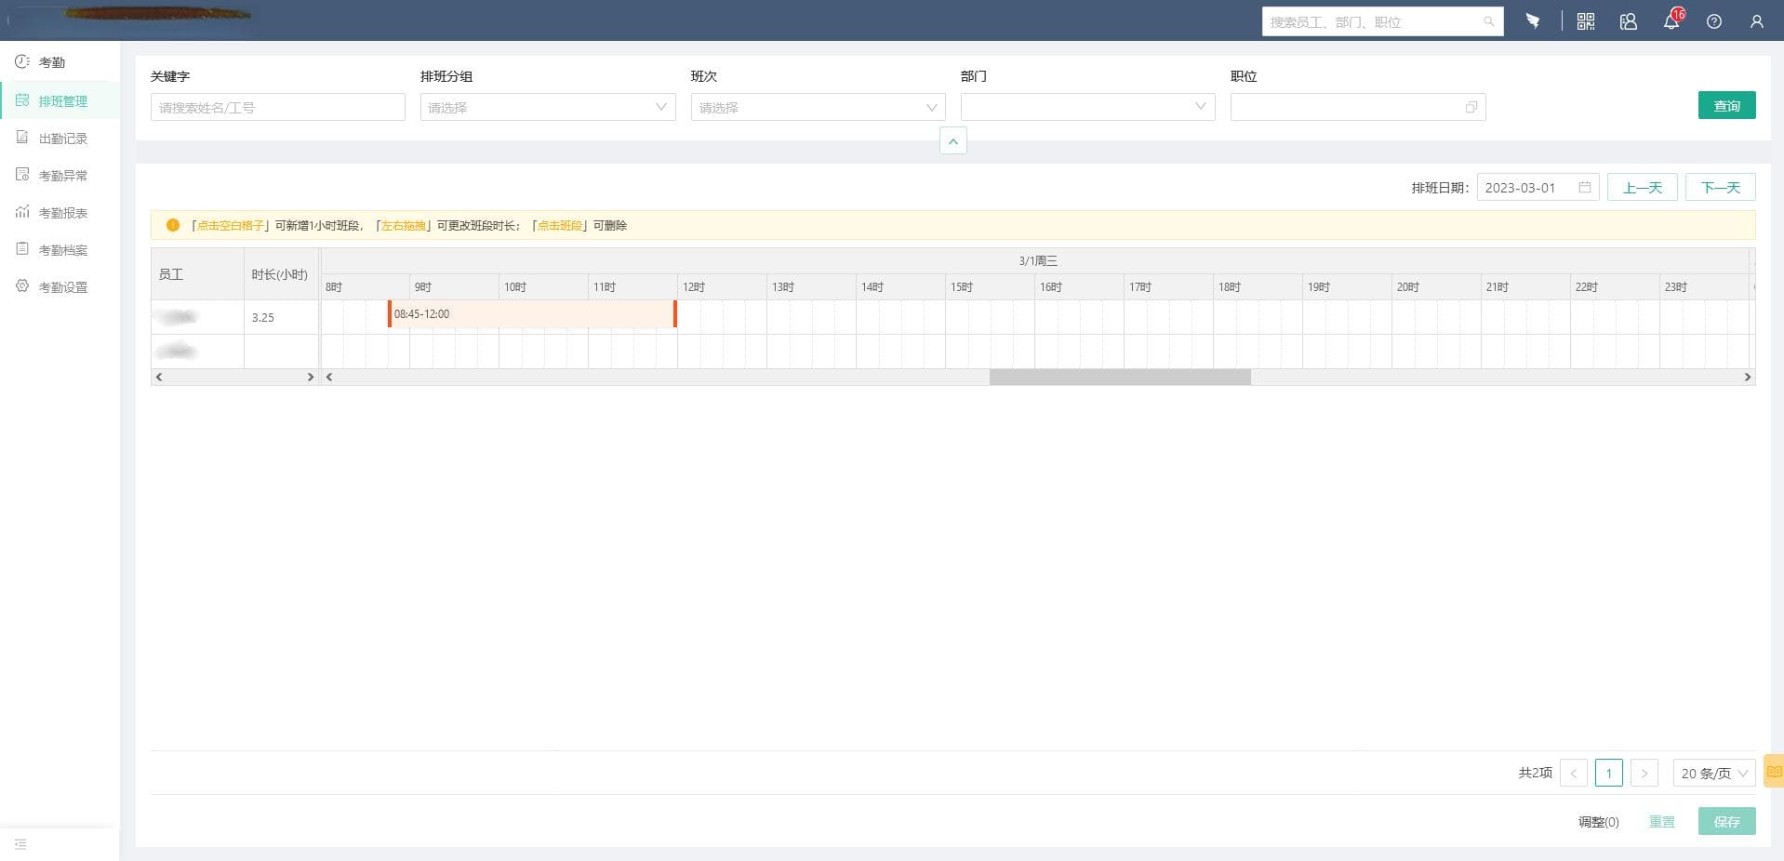Click the picker icon in 职位 field

point(1471,107)
